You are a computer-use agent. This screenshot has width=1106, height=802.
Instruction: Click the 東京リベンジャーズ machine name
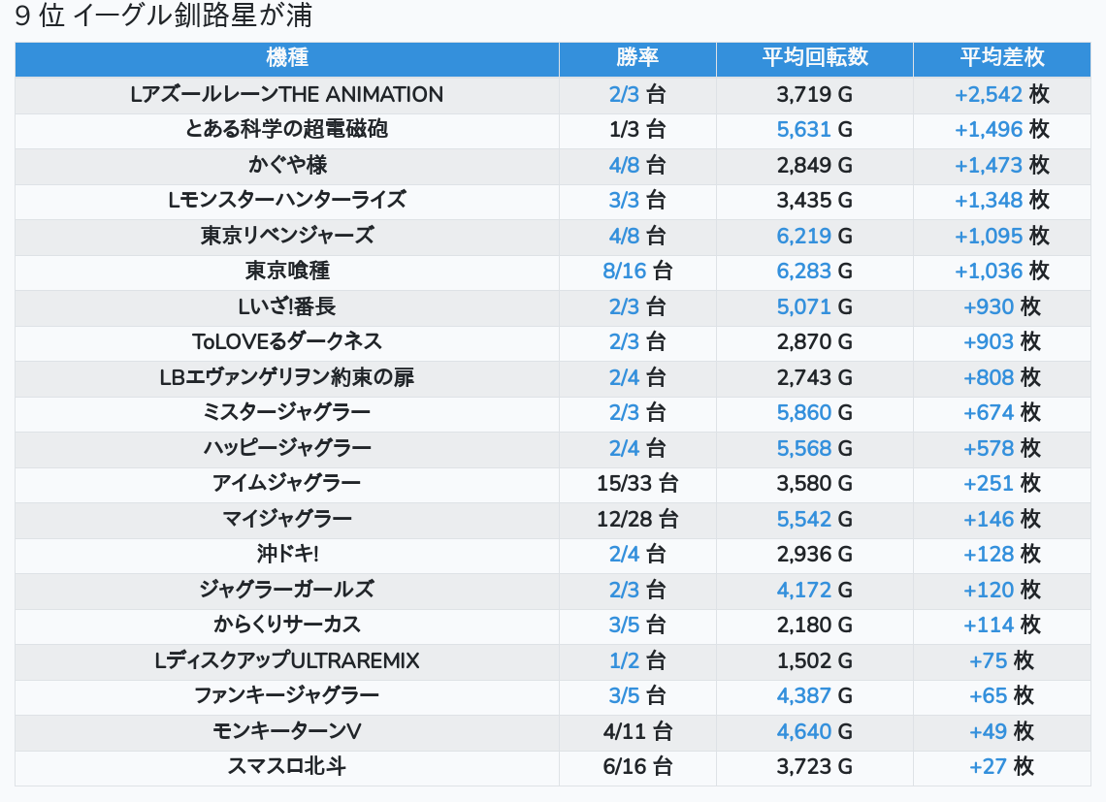287,237
